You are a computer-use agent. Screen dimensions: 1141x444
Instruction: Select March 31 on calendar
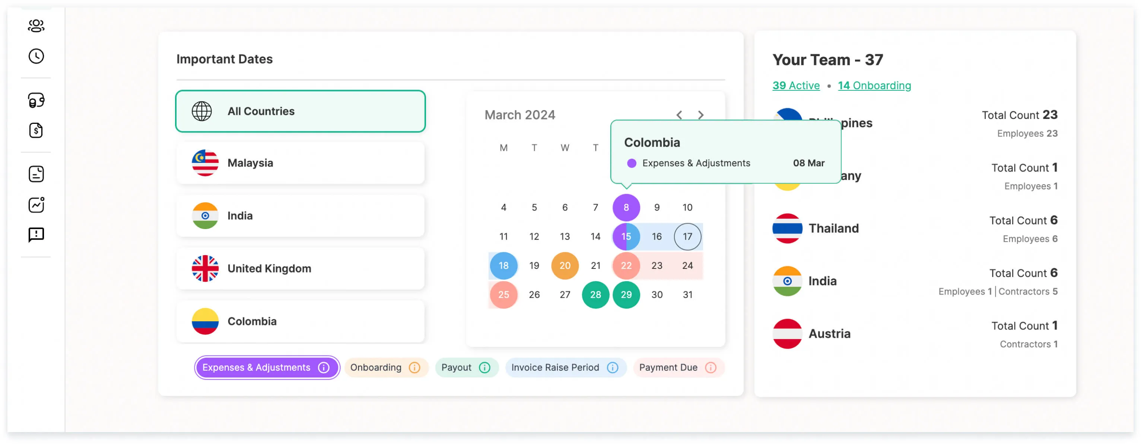pyautogui.click(x=687, y=295)
